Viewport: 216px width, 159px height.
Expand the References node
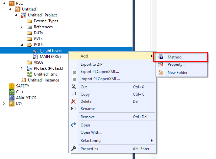[21, 27]
